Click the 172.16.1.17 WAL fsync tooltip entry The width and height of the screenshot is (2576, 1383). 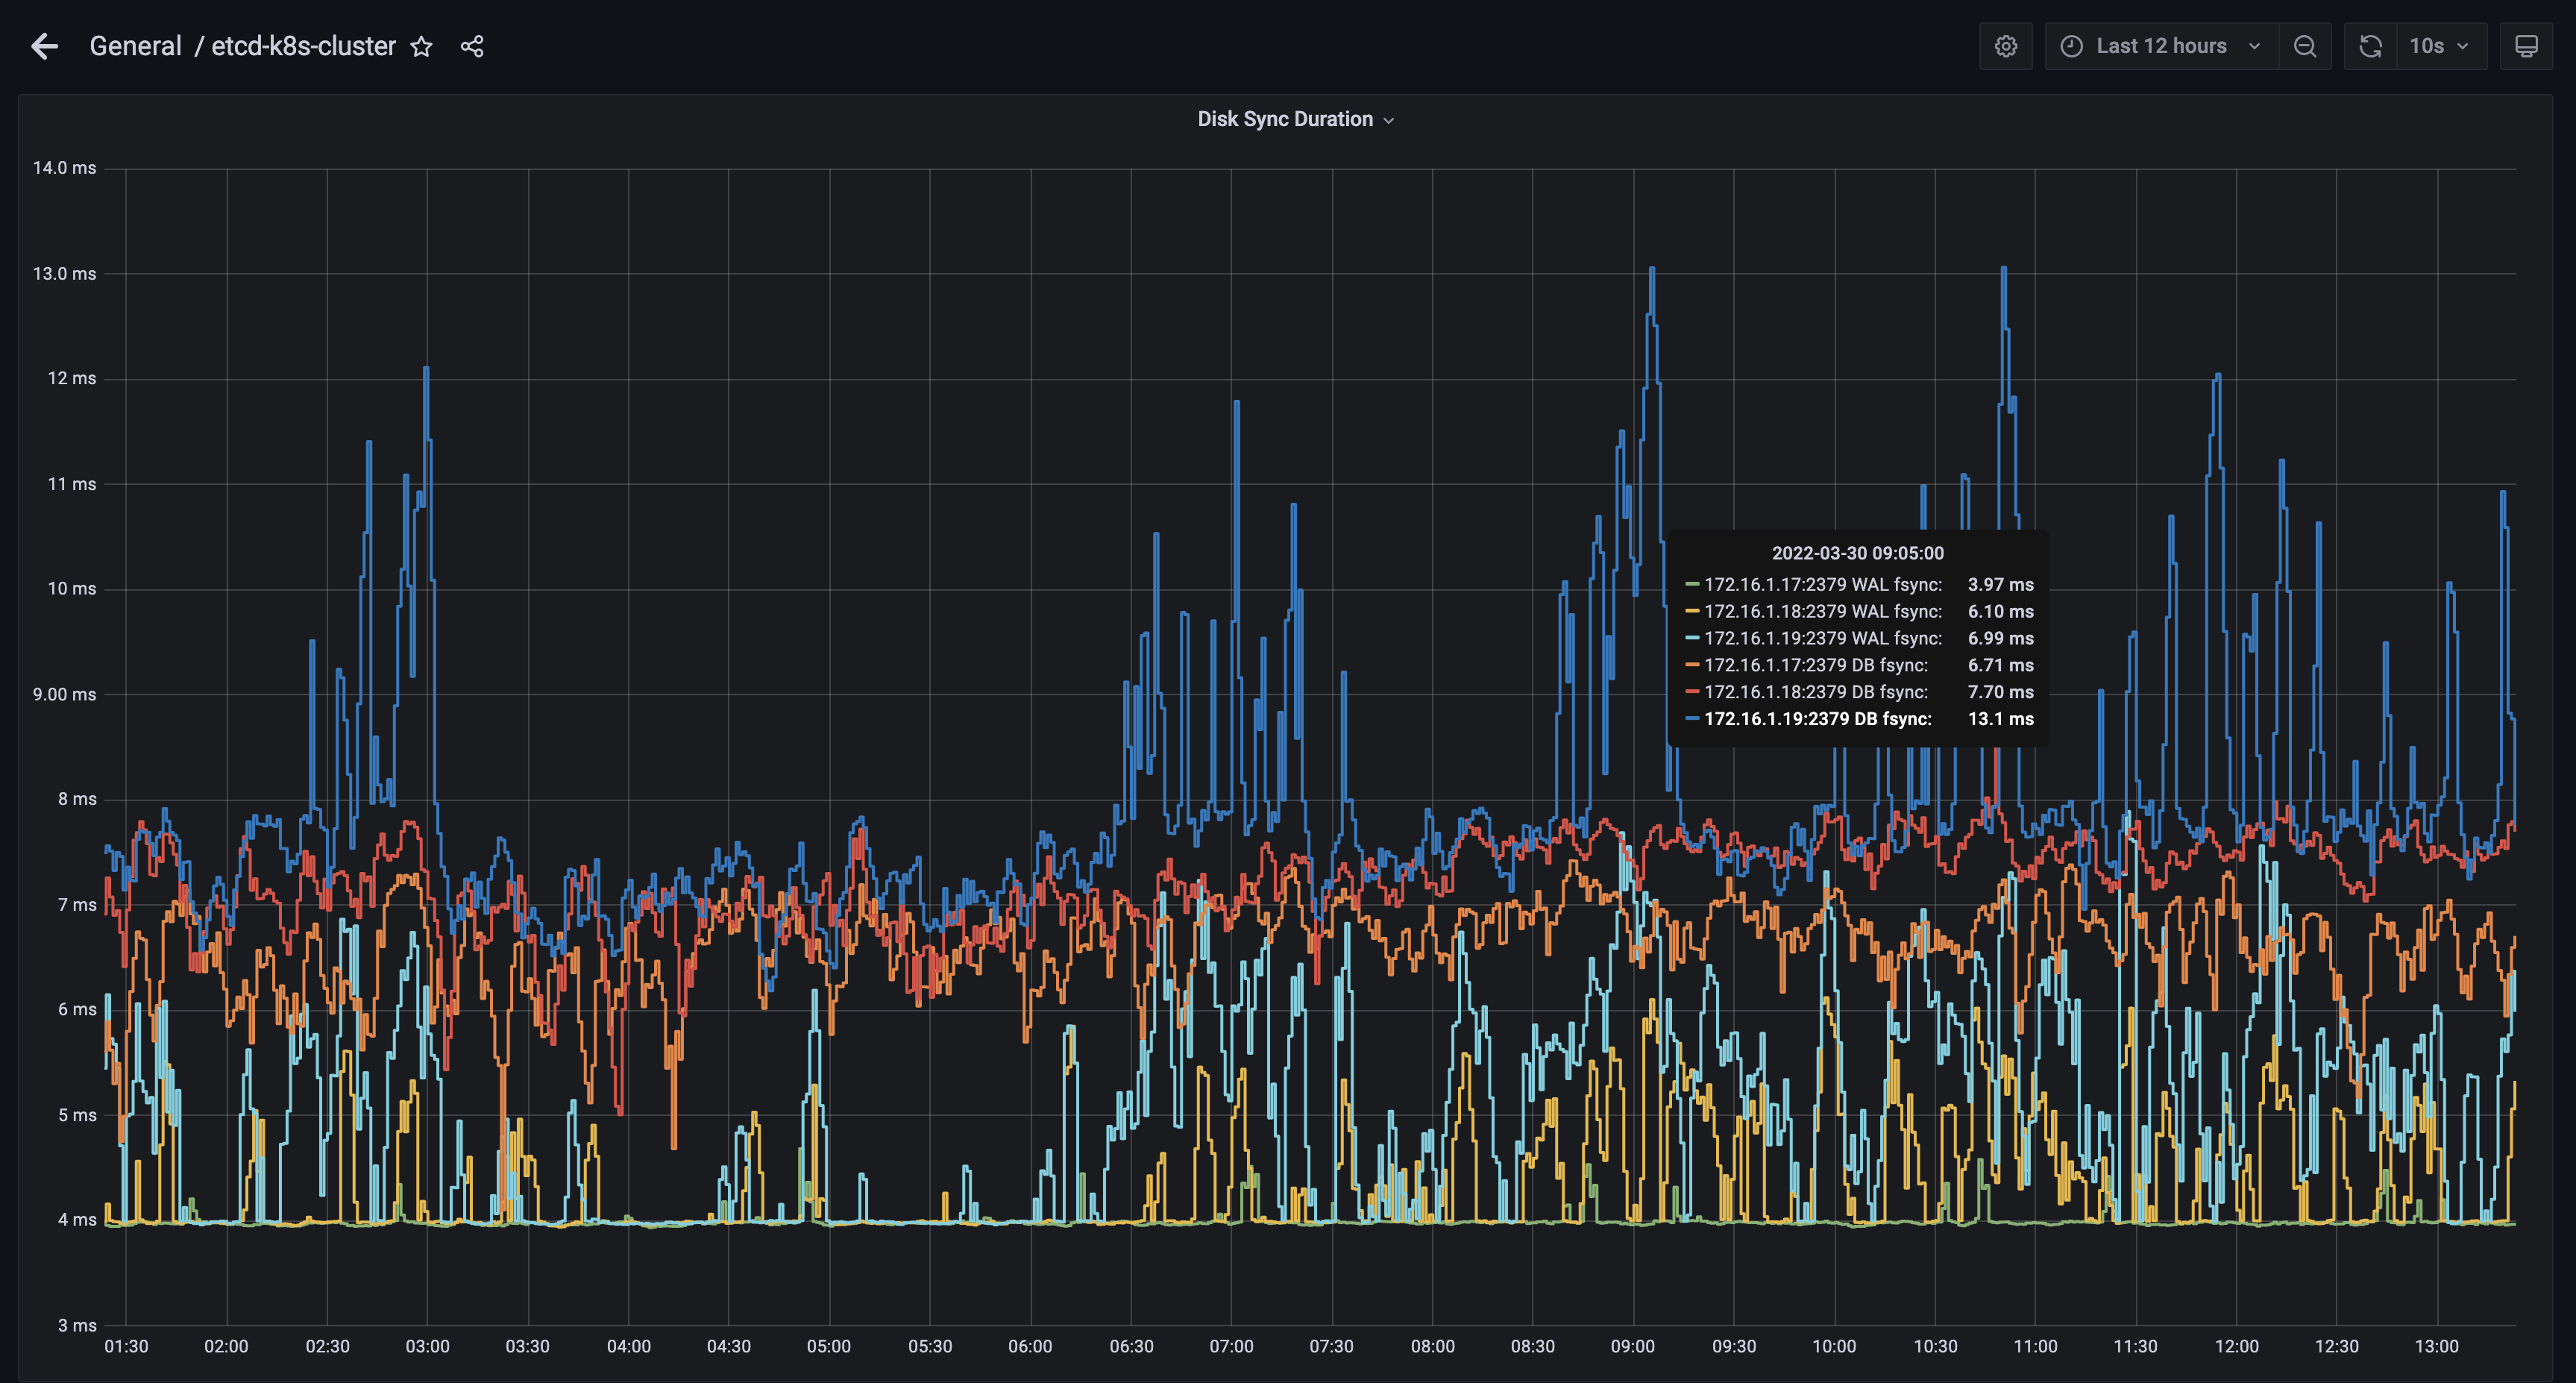(1822, 585)
